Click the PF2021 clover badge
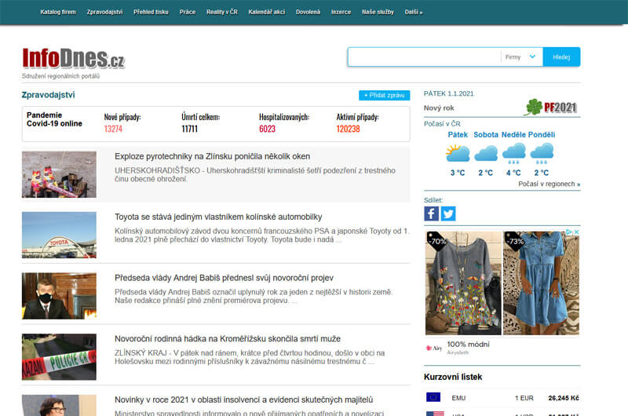 pos(551,108)
